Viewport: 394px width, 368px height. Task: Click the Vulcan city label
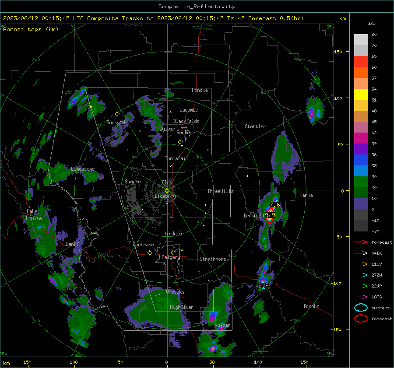click(x=222, y=325)
